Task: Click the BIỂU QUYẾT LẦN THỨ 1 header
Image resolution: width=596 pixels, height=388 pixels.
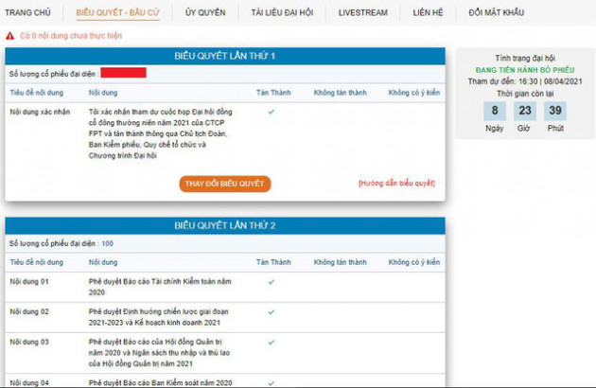Action: pyautogui.click(x=225, y=56)
